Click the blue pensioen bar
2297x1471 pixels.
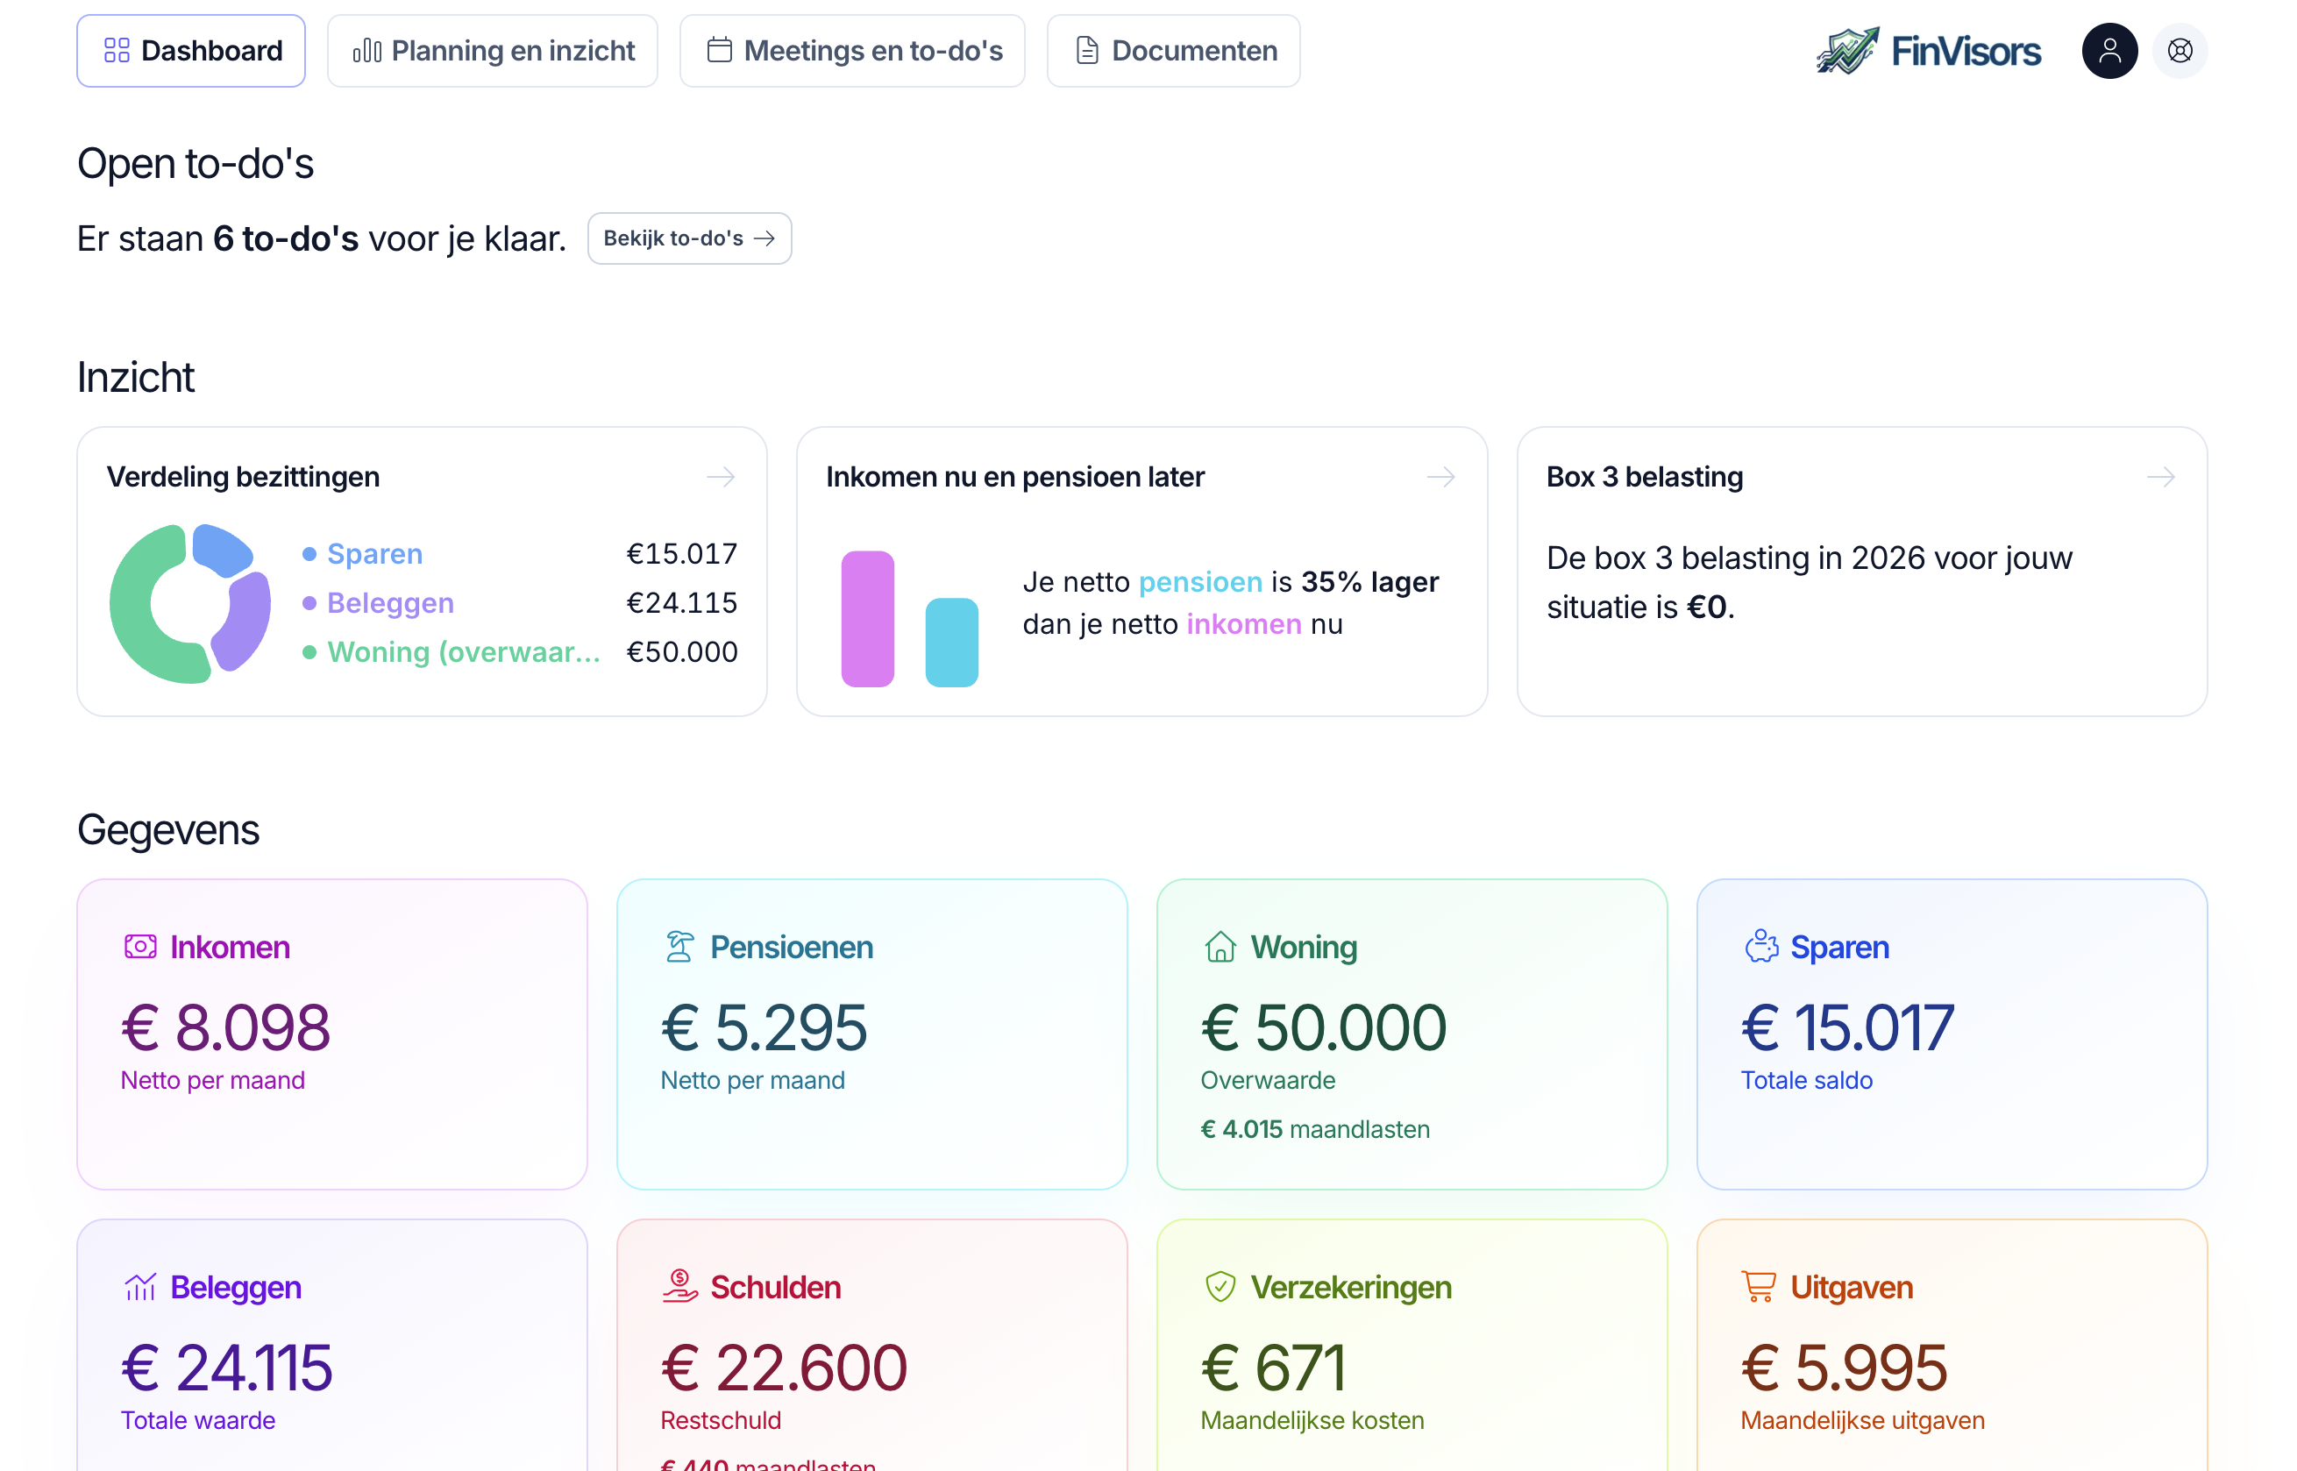(951, 642)
